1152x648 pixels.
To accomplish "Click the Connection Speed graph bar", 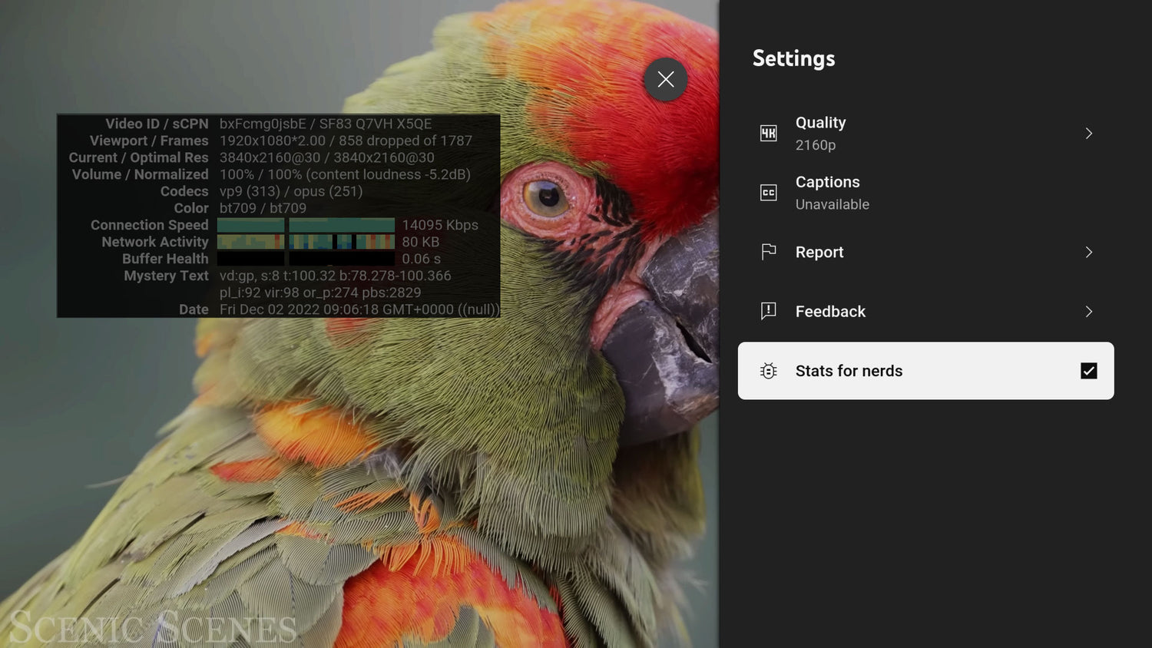I will (x=306, y=225).
